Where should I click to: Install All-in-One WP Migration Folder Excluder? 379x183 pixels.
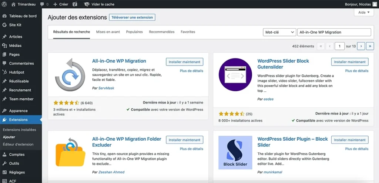pos(185,140)
